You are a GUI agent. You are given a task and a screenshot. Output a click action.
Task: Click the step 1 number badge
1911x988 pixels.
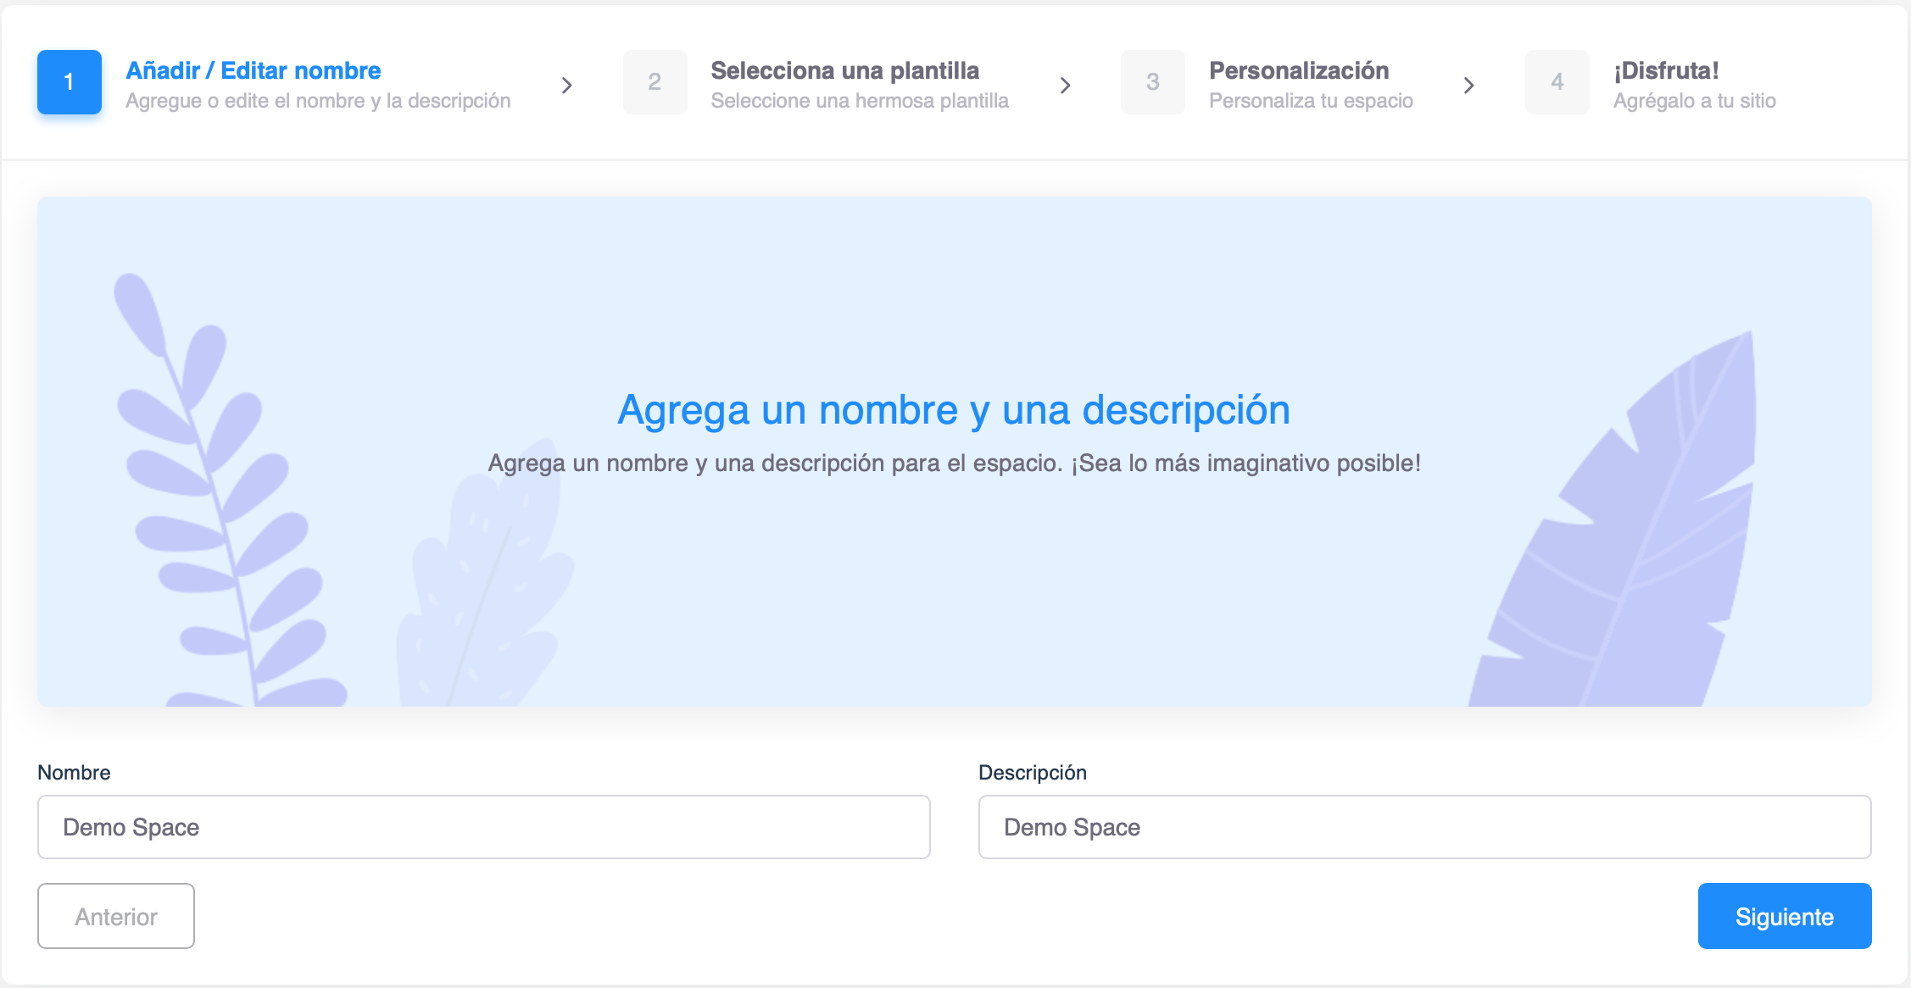point(70,82)
